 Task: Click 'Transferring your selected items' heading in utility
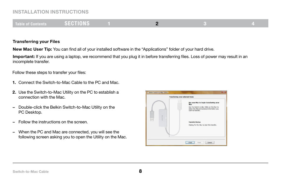click(181, 97)
